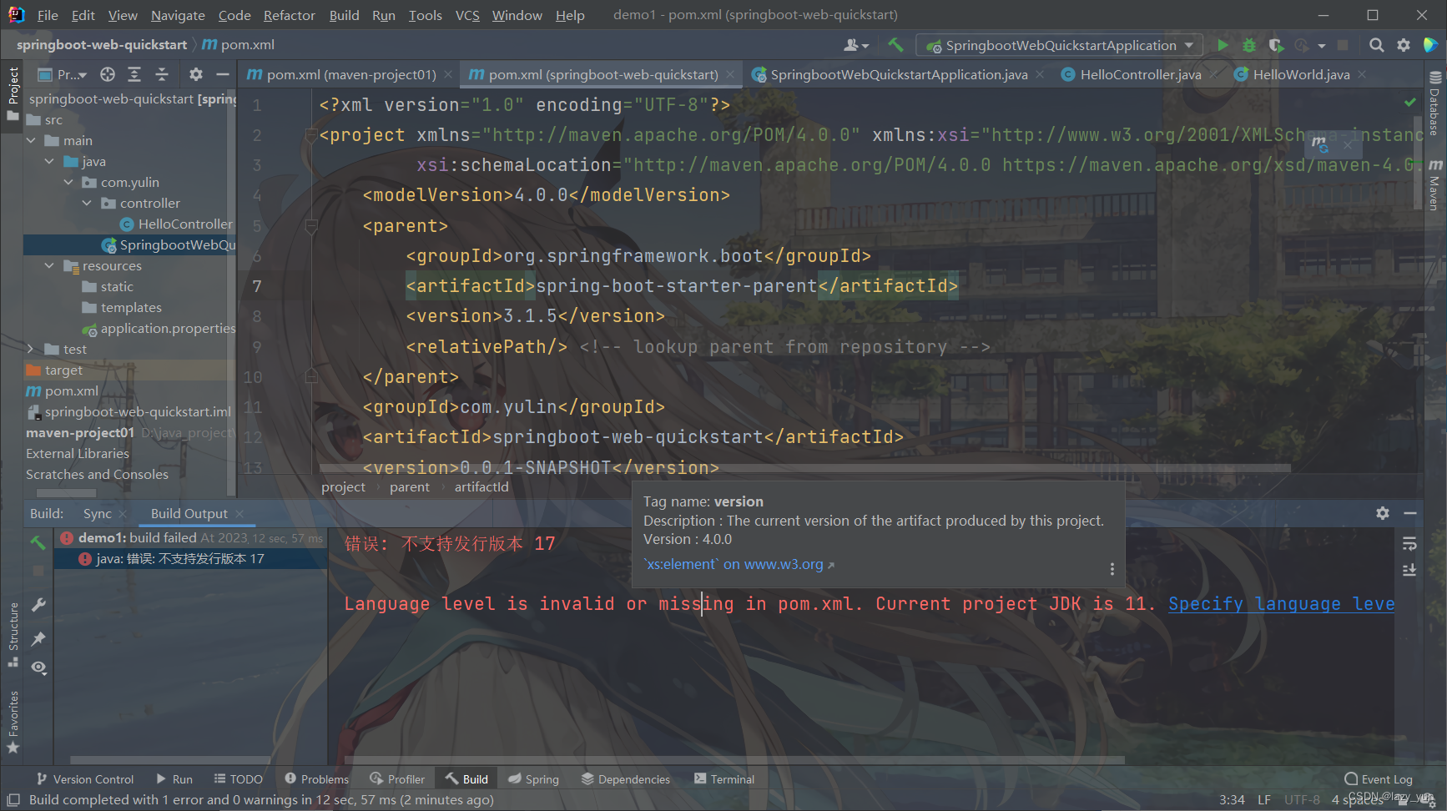1447x811 pixels.
Task: Open run configuration SpringbootWebQuickstartApplication dropdown
Action: 1060,45
